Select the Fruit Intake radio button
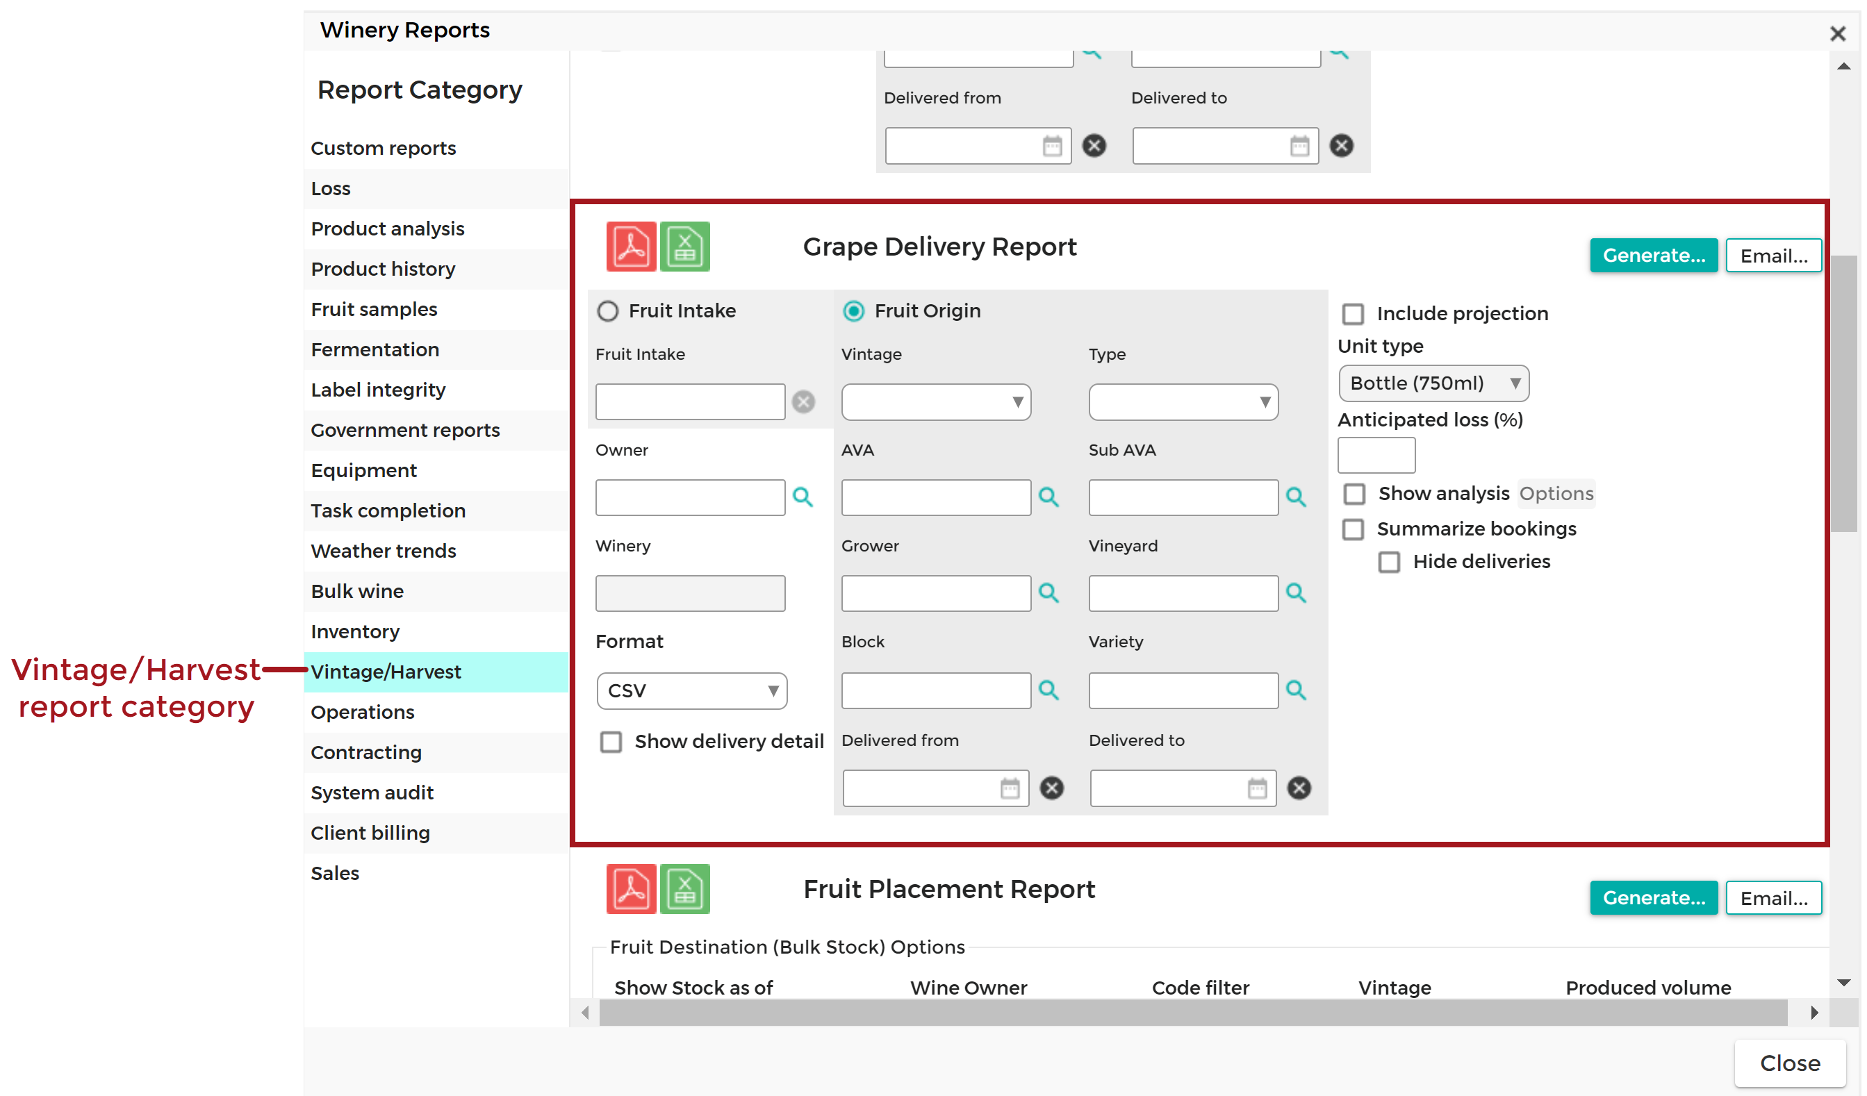 (x=607, y=311)
